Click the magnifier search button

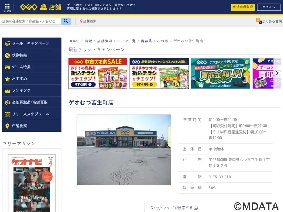(x=66, y=21)
